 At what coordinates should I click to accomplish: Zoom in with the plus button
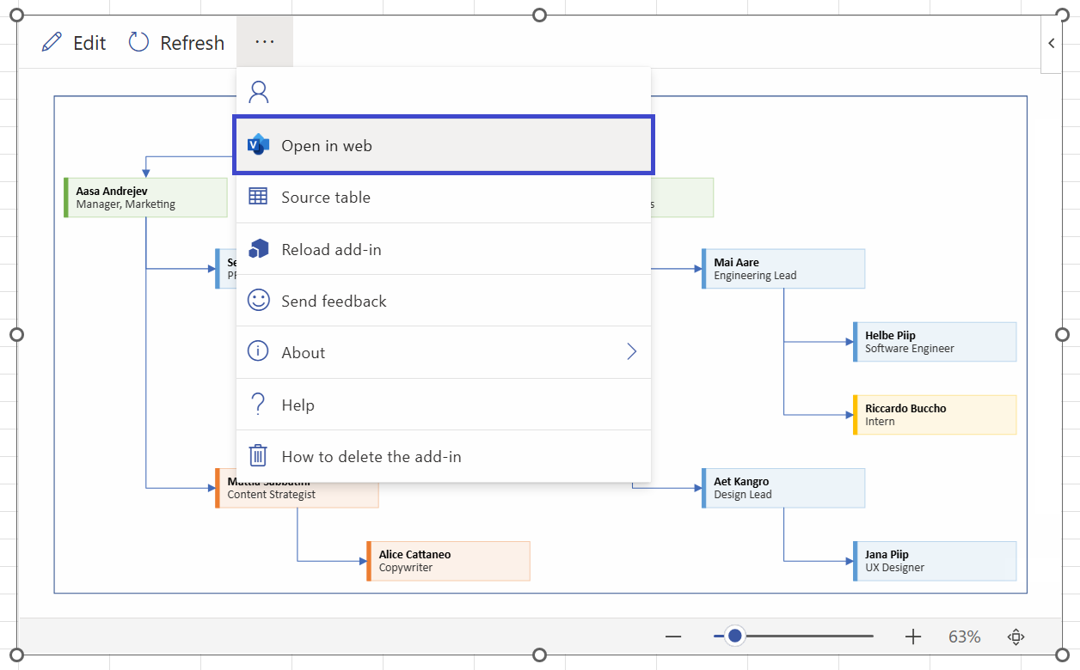click(912, 636)
